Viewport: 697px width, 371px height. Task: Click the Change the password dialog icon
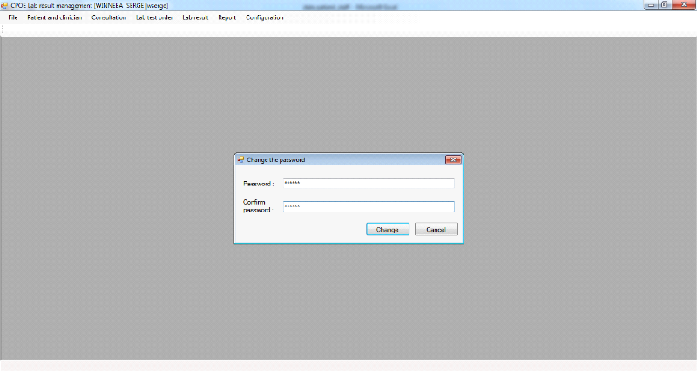pos(240,159)
